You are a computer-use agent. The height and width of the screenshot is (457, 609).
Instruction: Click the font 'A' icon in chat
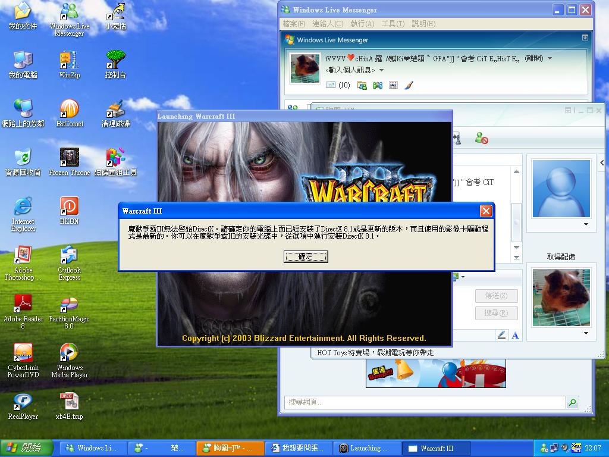tap(515, 336)
